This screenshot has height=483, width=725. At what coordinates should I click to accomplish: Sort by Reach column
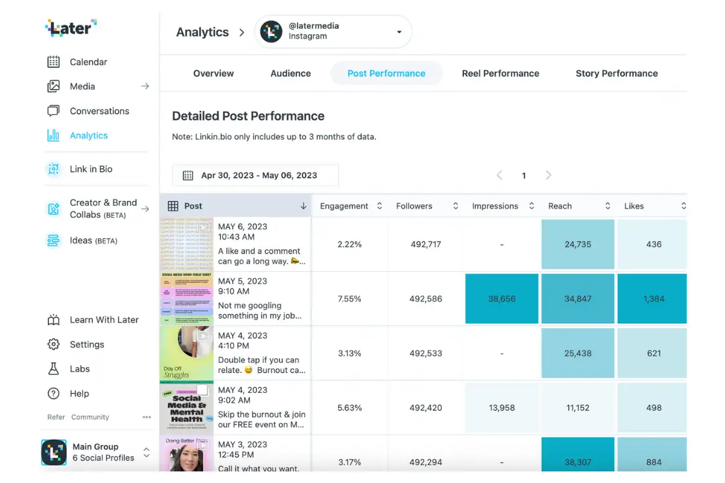pyautogui.click(x=608, y=206)
